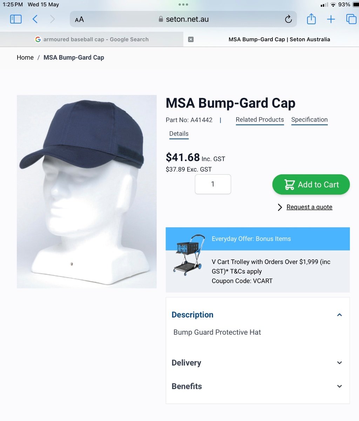The width and height of the screenshot is (359, 421).
Task: Switch to armoured baseball cap Google Search tab
Action: point(92,39)
